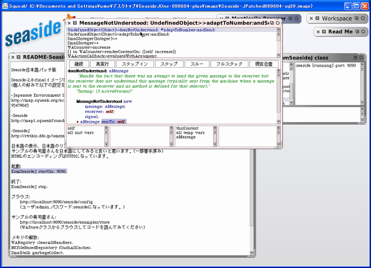The image size is (371, 268).
Task: Open the self inspector list scrollbar menu button
Action: point(106,128)
